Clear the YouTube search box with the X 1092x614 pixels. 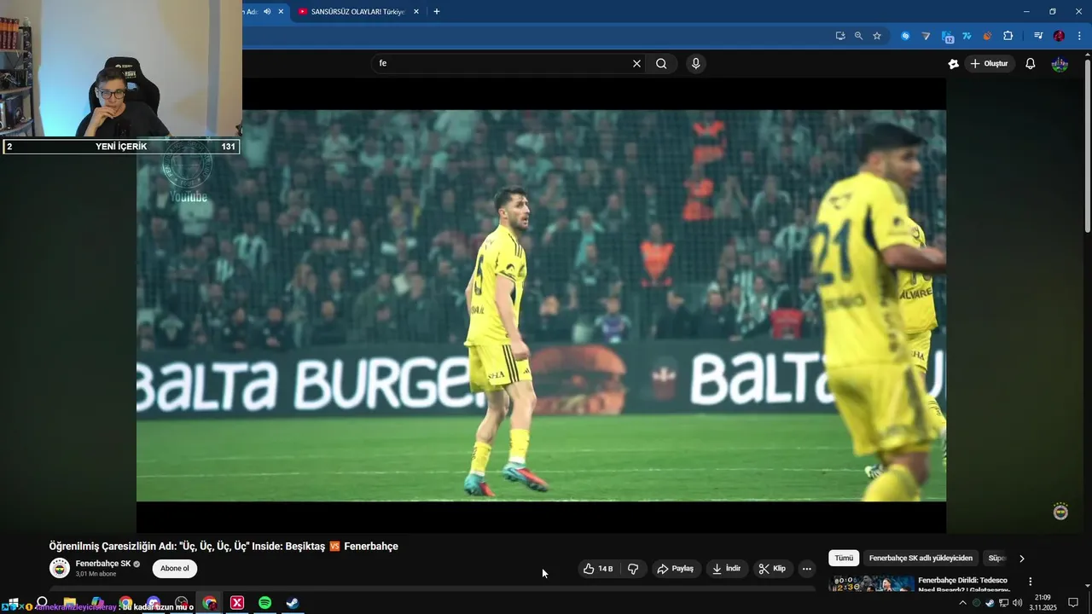point(636,63)
